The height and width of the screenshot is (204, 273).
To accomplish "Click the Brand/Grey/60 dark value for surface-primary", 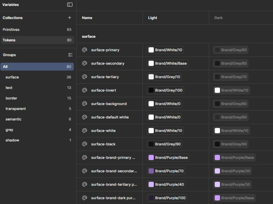I will coord(231,50).
